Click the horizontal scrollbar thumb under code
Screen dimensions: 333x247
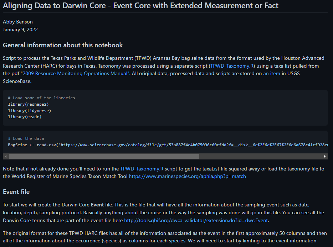click(x=104, y=157)
